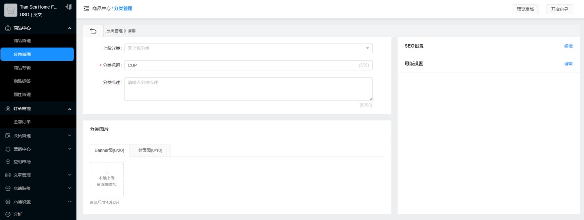Click the plus icon to upload a local image
Screen dimensions: 584x220
(107, 172)
